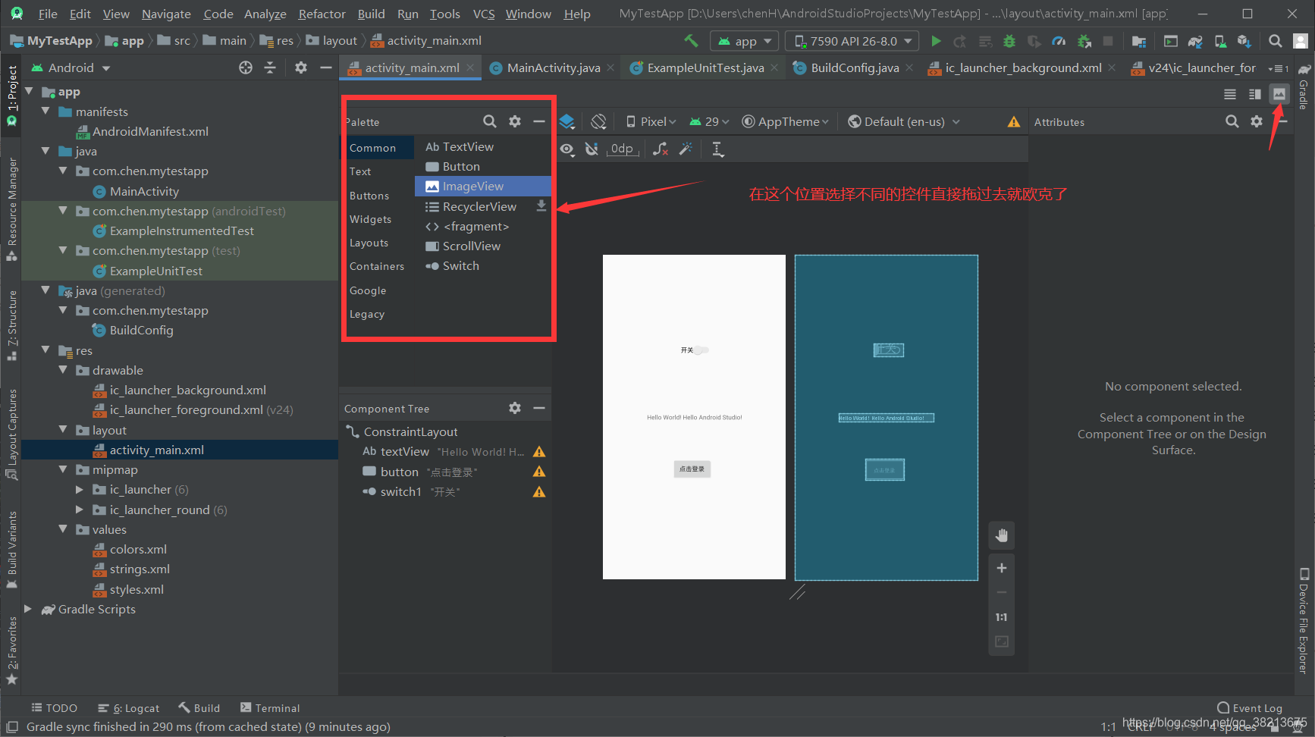The width and height of the screenshot is (1315, 737).
Task: Open the Event Log
Action: [1250, 708]
